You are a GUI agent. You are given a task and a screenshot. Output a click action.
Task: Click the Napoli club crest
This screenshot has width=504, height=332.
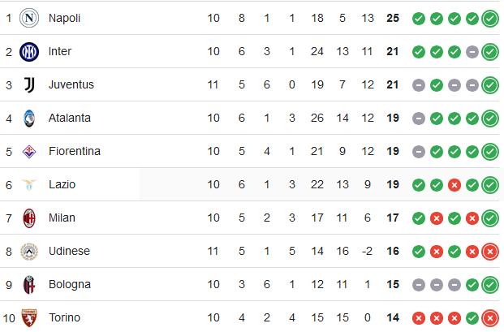[29, 18]
